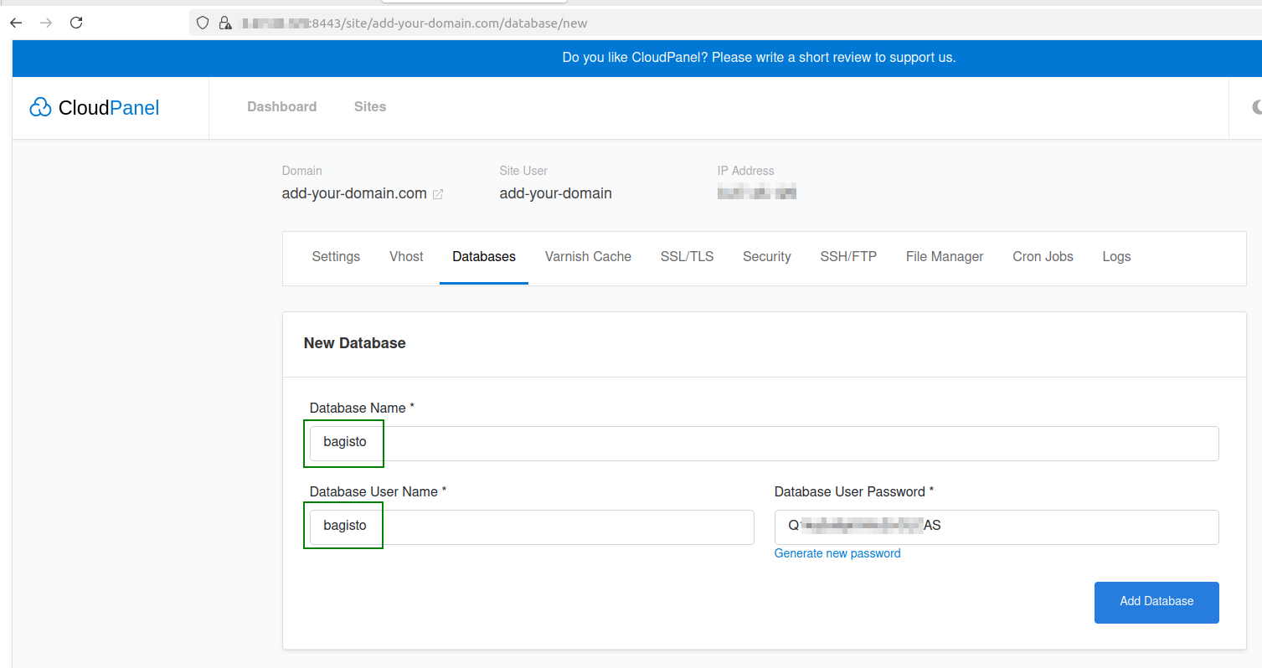
Task: Click the shield icon in the address bar
Action: tap(202, 23)
